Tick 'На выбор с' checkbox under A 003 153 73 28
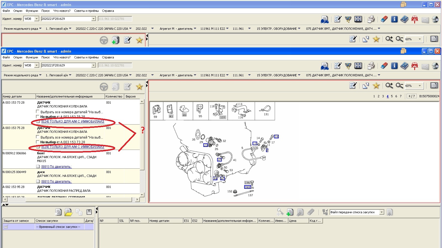The width and height of the screenshot is (442, 248). 38,117
